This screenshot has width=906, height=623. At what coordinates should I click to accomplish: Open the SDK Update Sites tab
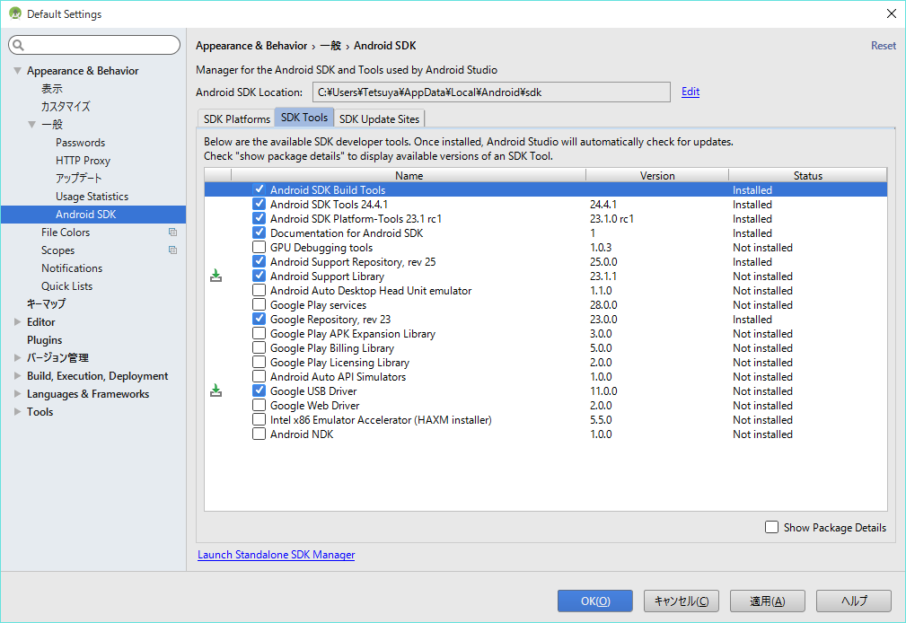(379, 118)
